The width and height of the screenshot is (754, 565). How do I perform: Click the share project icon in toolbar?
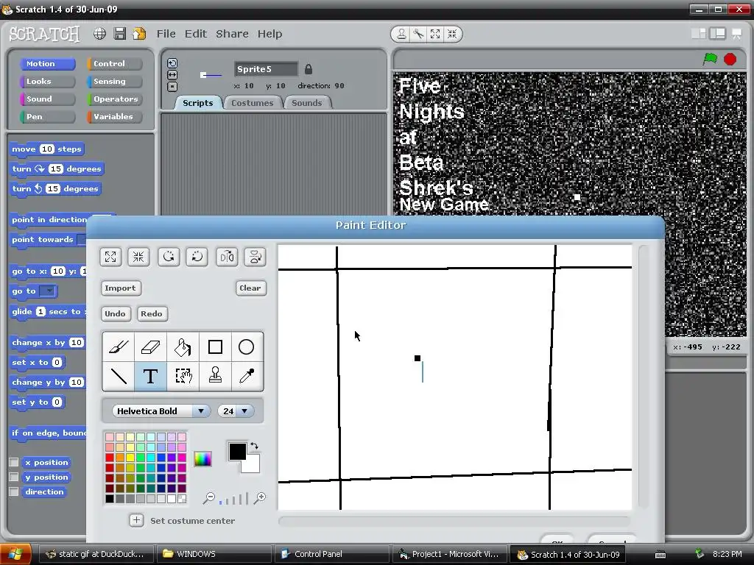click(x=139, y=34)
